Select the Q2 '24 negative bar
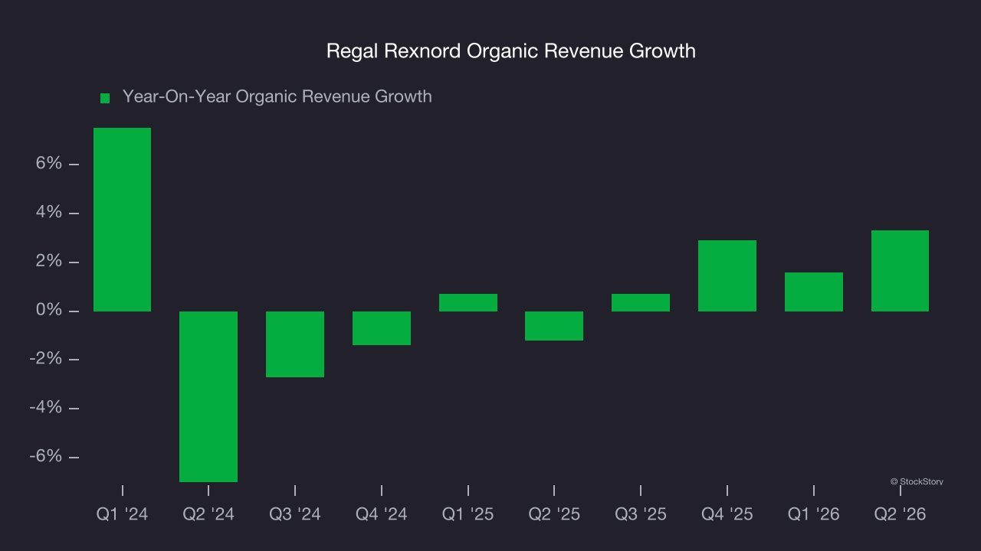Viewport: 981px width, 551px height. click(208, 396)
